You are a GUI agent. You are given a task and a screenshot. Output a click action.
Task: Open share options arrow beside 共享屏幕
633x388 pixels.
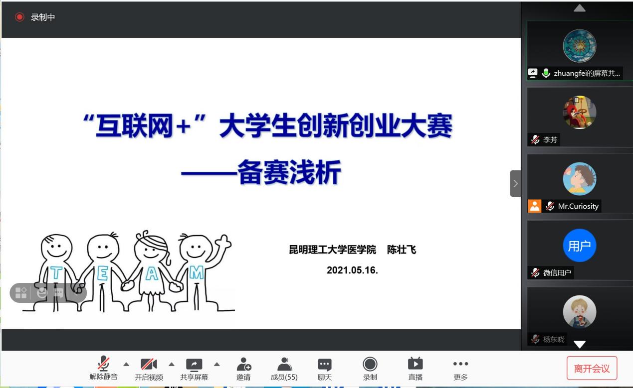[216, 364]
